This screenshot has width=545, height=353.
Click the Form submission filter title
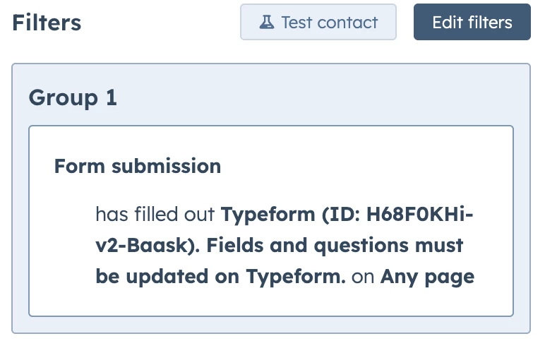coord(138,167)
